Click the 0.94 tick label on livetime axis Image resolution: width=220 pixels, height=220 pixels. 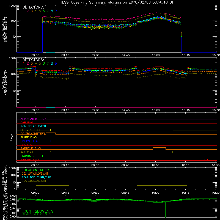(x=13, y=208)
